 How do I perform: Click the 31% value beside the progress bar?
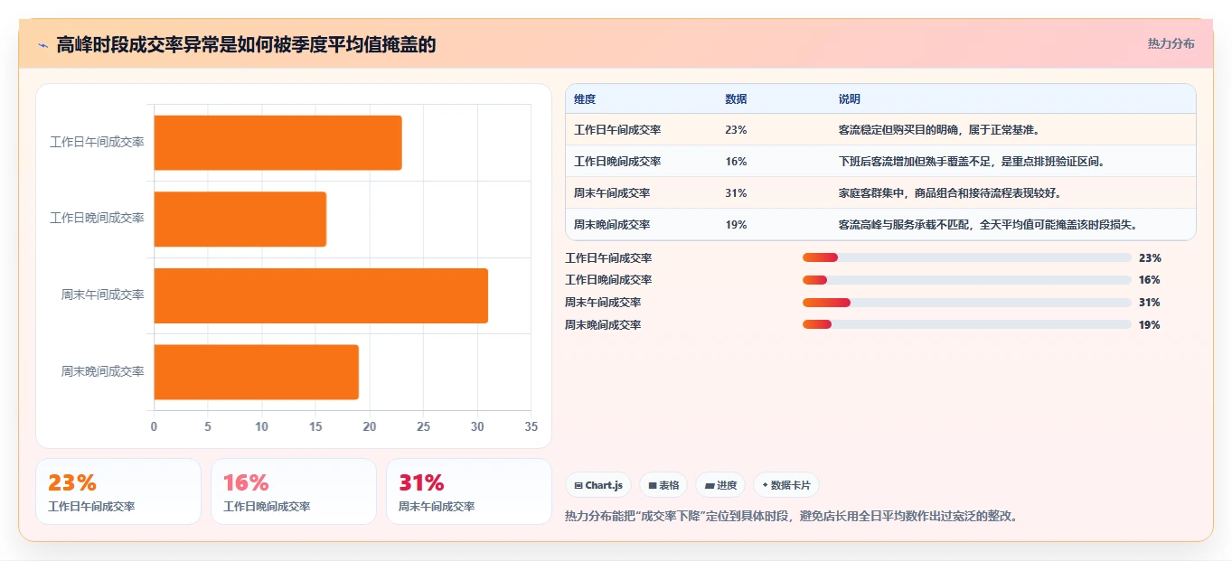(1150, 303)
